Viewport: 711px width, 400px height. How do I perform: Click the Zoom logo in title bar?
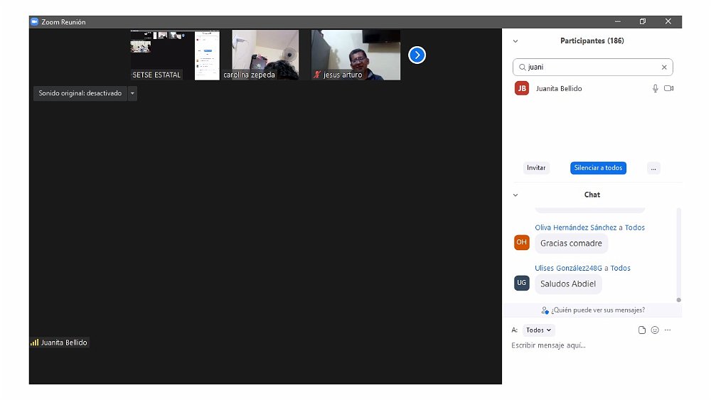point(34,22)
